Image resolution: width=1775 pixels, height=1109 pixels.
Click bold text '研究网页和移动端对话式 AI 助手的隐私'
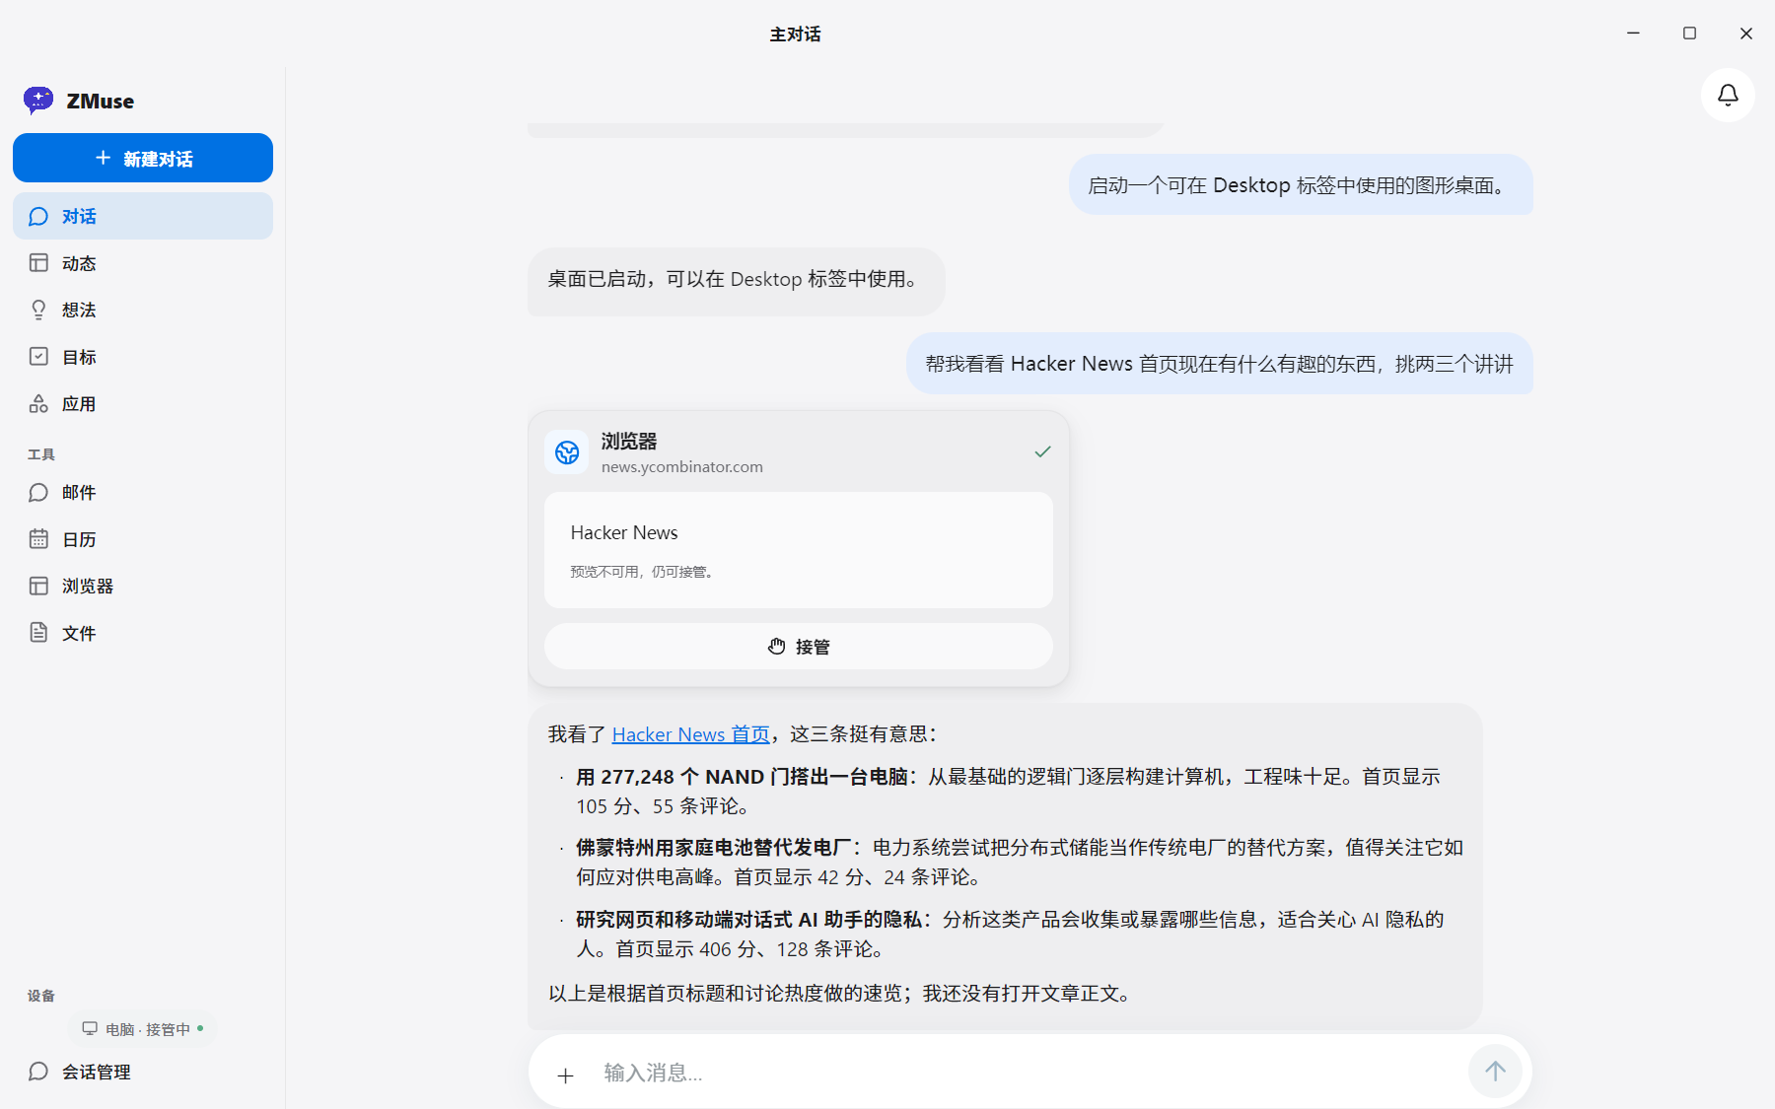coord(749,920)
